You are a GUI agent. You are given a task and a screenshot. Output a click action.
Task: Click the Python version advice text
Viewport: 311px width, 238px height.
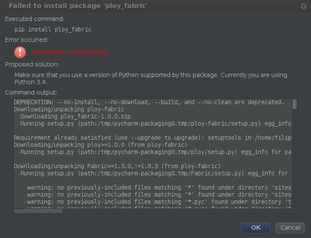(151, 78)
